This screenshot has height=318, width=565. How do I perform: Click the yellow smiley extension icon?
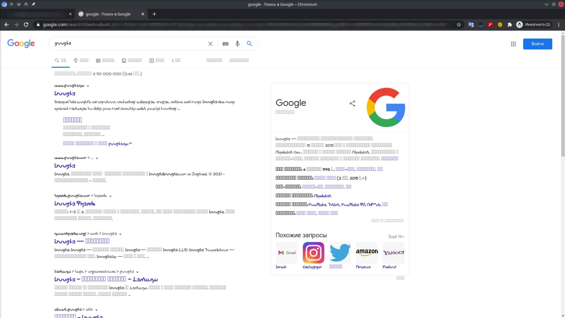point(500,25)
